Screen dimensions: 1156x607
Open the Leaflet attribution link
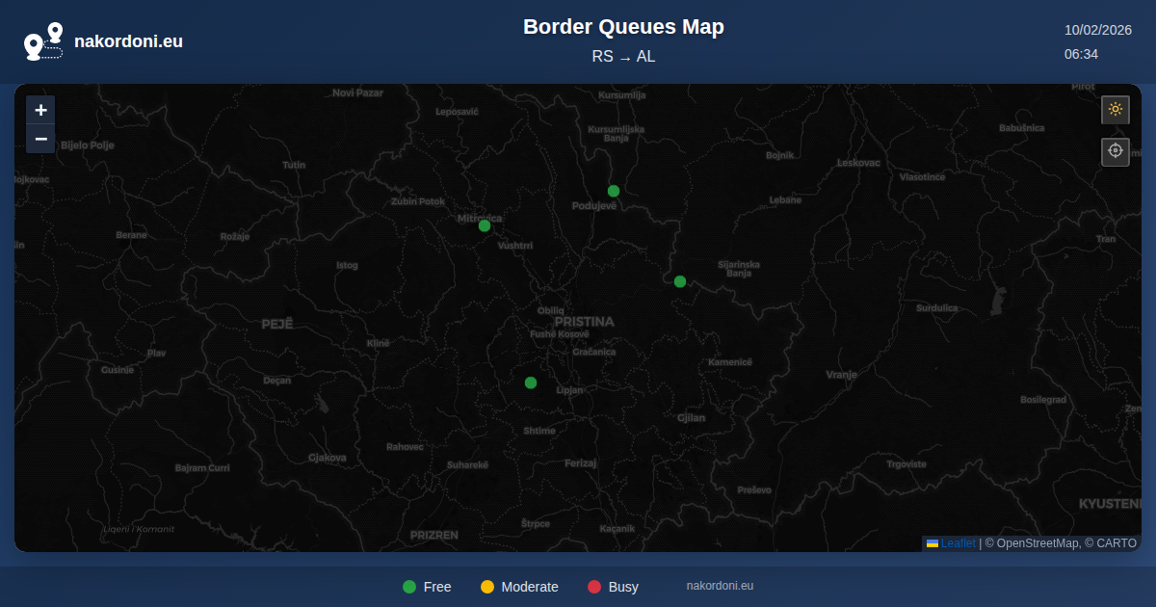click(958, 543)
